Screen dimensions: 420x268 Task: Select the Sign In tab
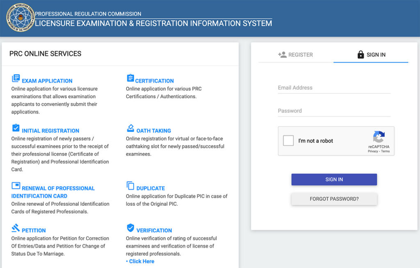click(371, 55)
